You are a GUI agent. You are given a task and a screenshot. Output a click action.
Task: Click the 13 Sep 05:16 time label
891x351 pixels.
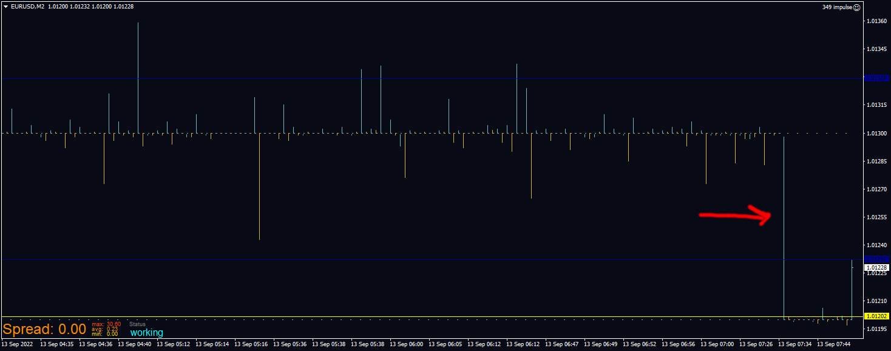point(251,344)
